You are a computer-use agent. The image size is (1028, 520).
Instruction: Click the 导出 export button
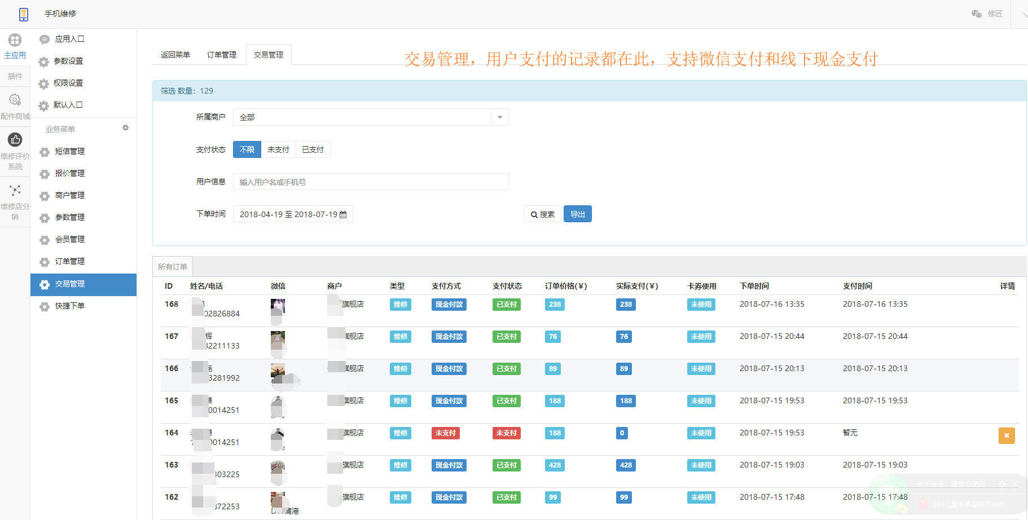click(577, 214)
